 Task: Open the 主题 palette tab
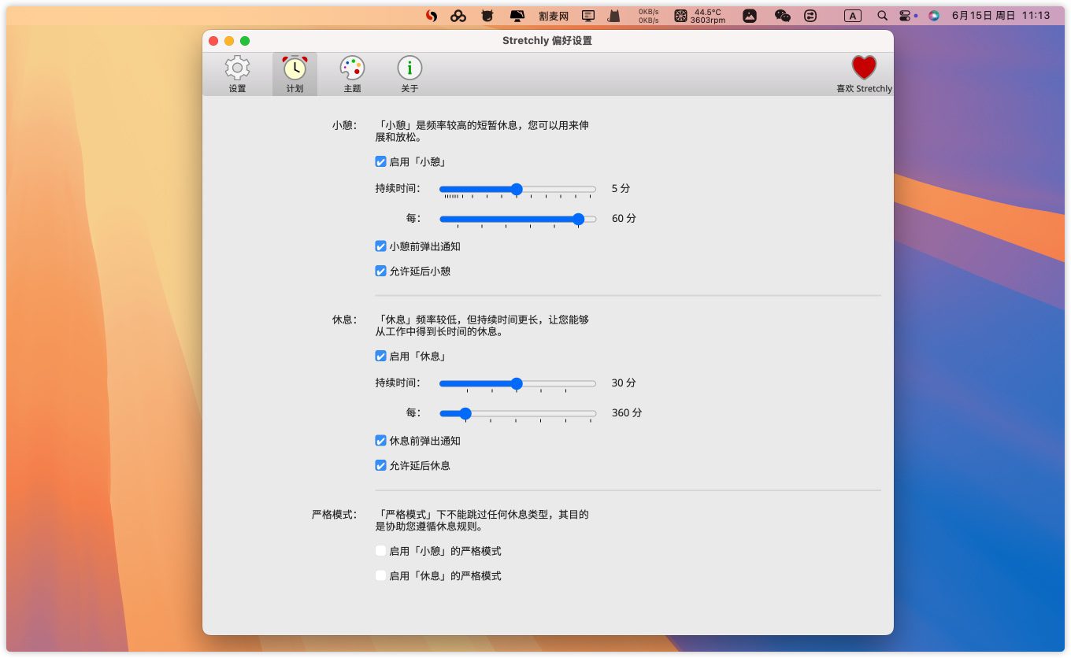coord(352,75)
